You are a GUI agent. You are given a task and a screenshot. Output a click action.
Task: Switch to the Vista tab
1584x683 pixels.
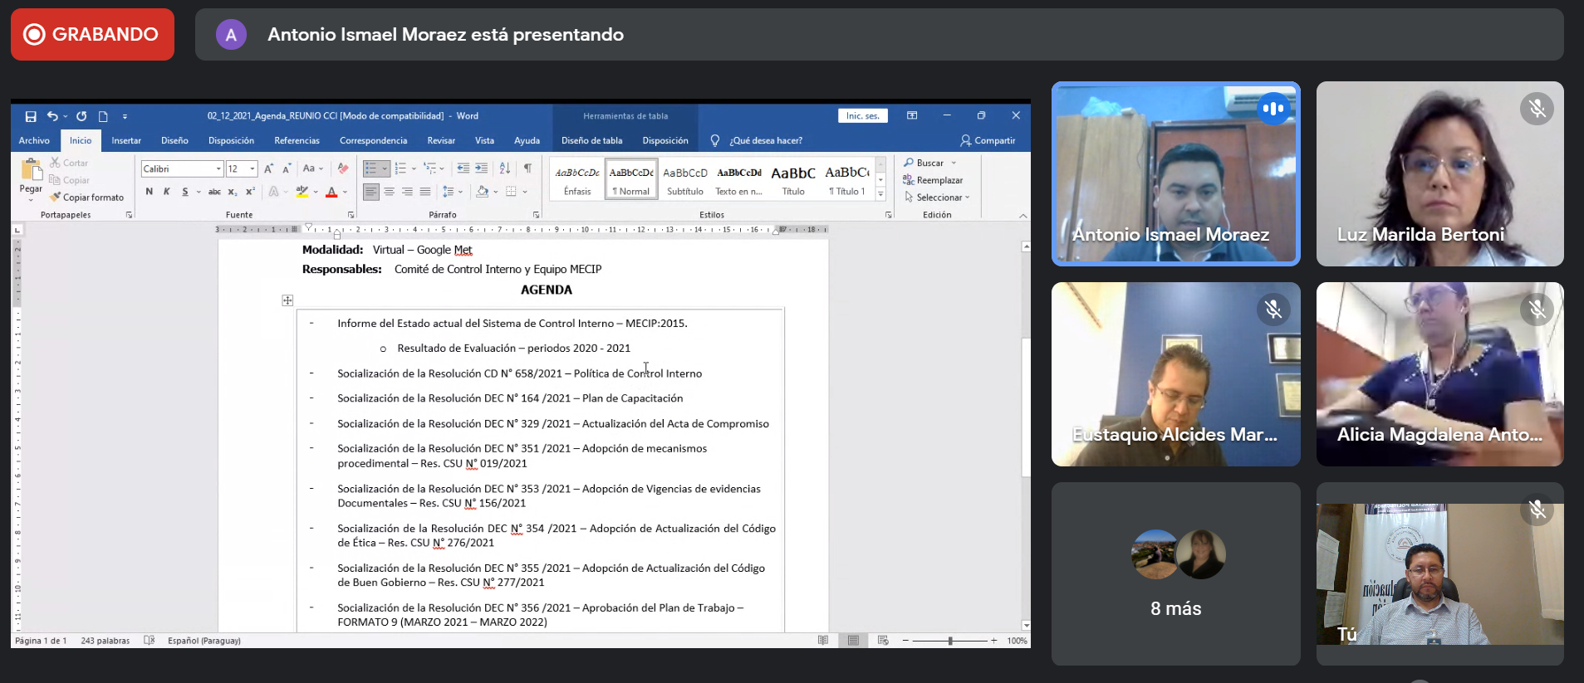pyautogui.click(x=484, y=140)
